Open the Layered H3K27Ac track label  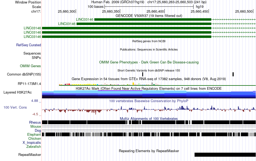(18, 92)
